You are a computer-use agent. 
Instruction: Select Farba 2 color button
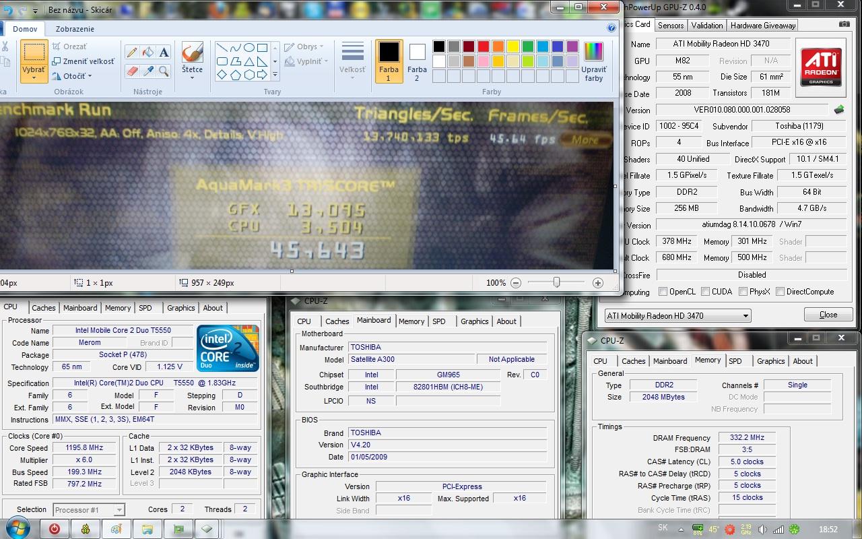417,61
